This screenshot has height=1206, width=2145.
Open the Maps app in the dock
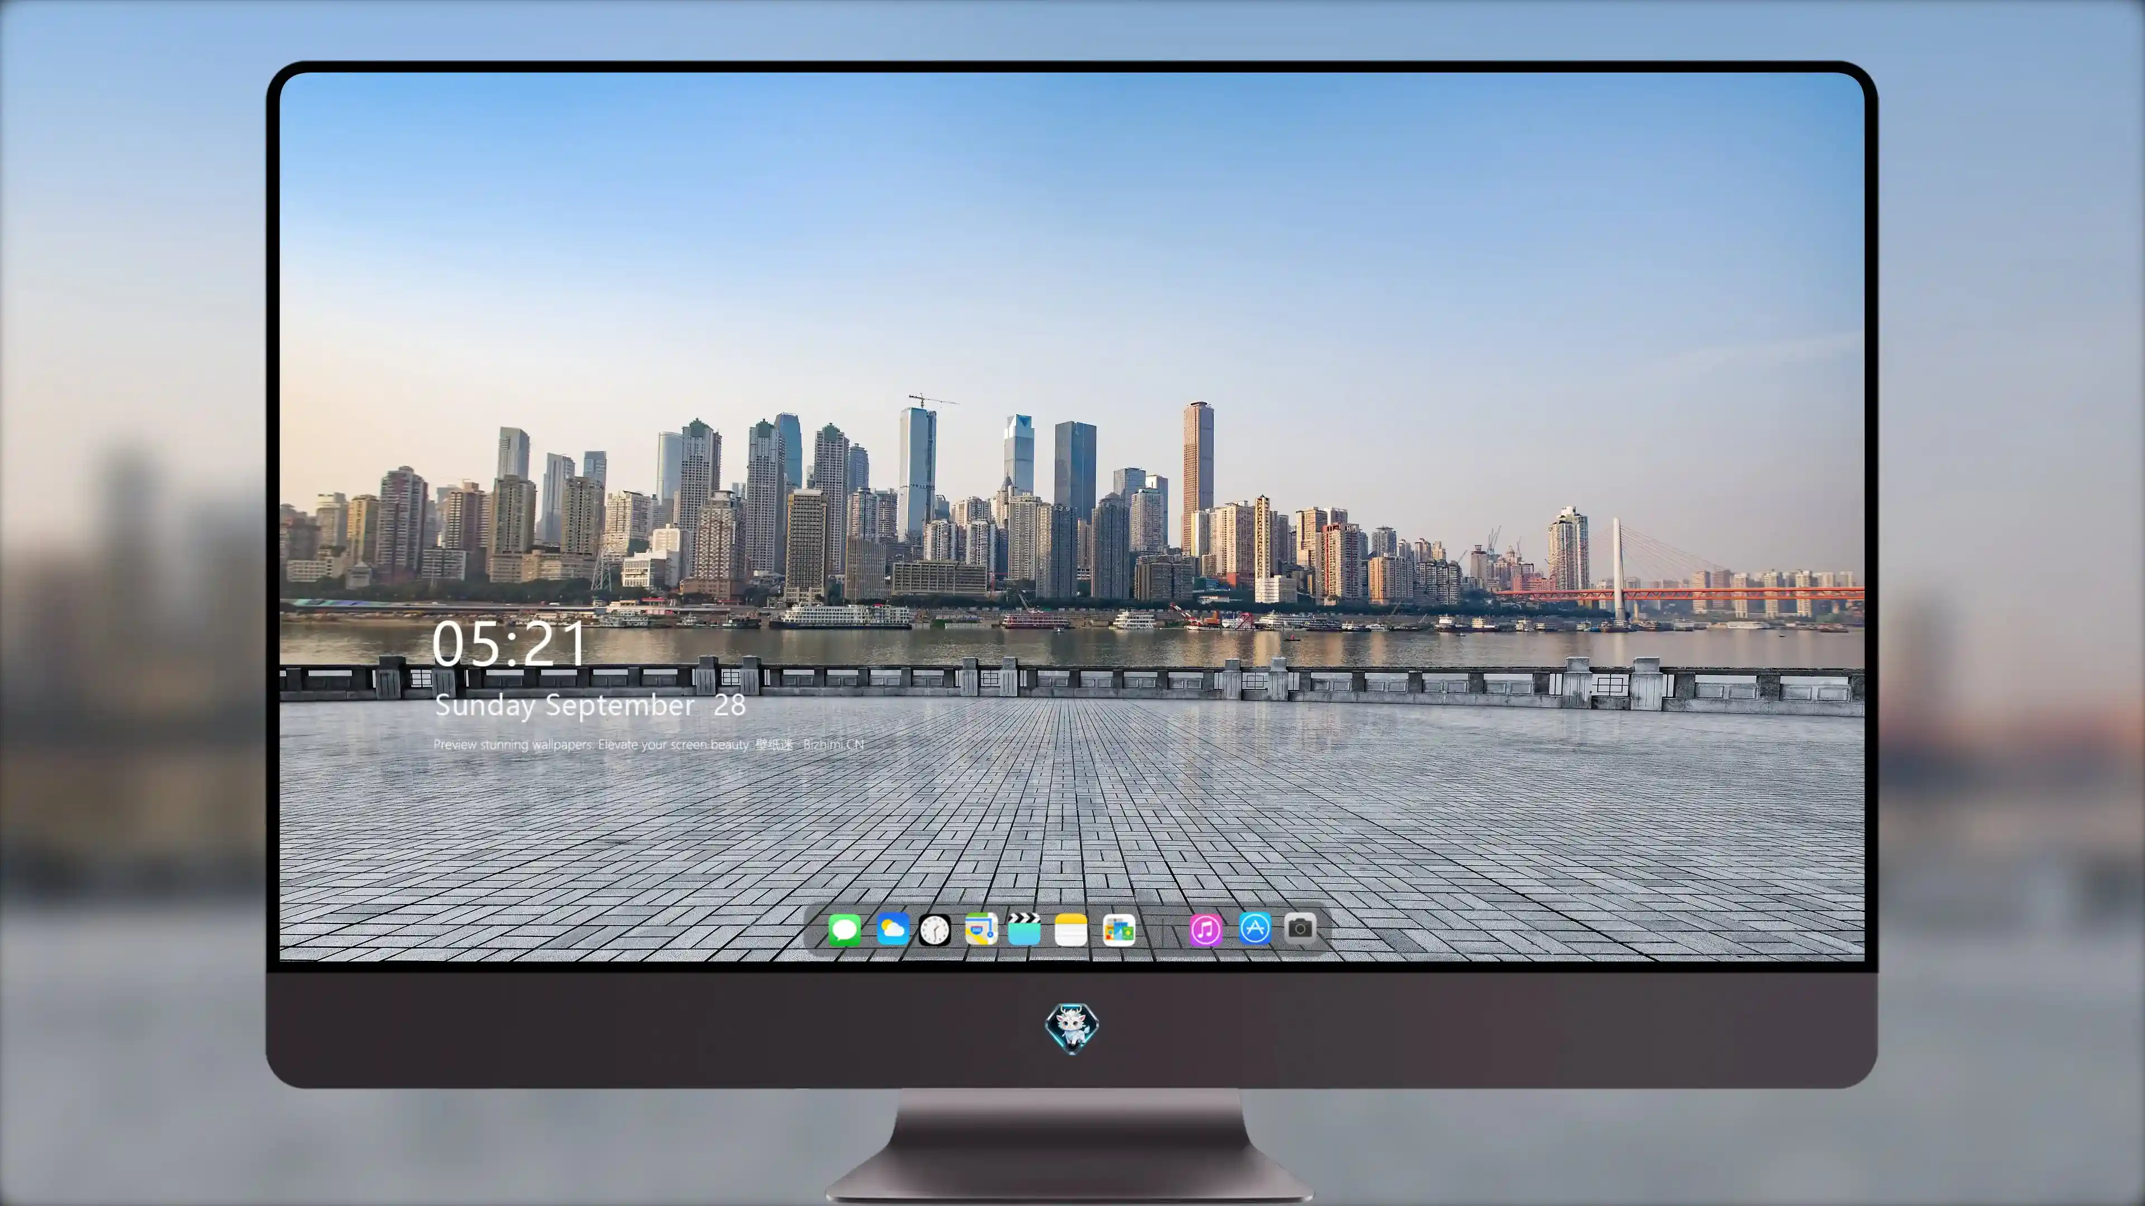(x=981, y=929)
